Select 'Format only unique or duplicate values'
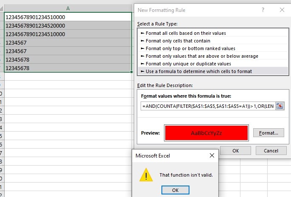The width and height of the screenshot is (291, 197). pyautogui.click(x=213, y=64)
